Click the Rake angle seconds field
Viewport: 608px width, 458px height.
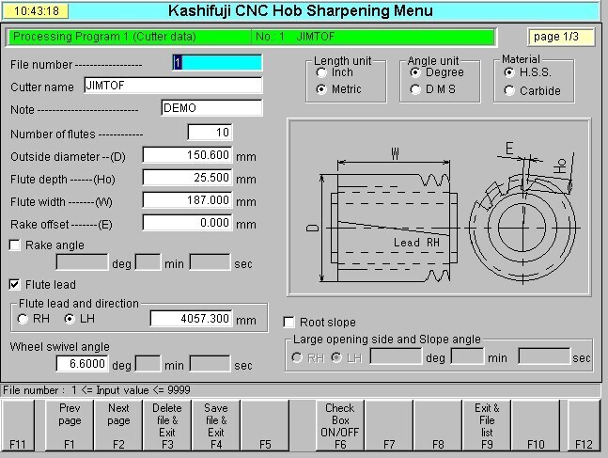click(x=210, y=262)
